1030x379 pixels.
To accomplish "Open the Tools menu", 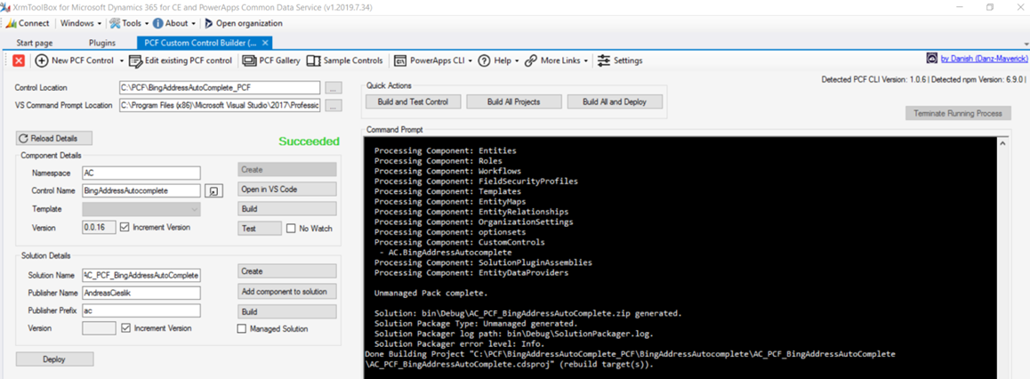I will 129,23.
